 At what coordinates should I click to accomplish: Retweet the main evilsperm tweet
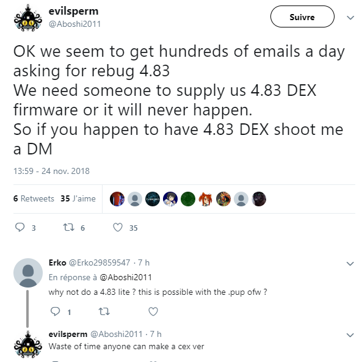point(69,227)
